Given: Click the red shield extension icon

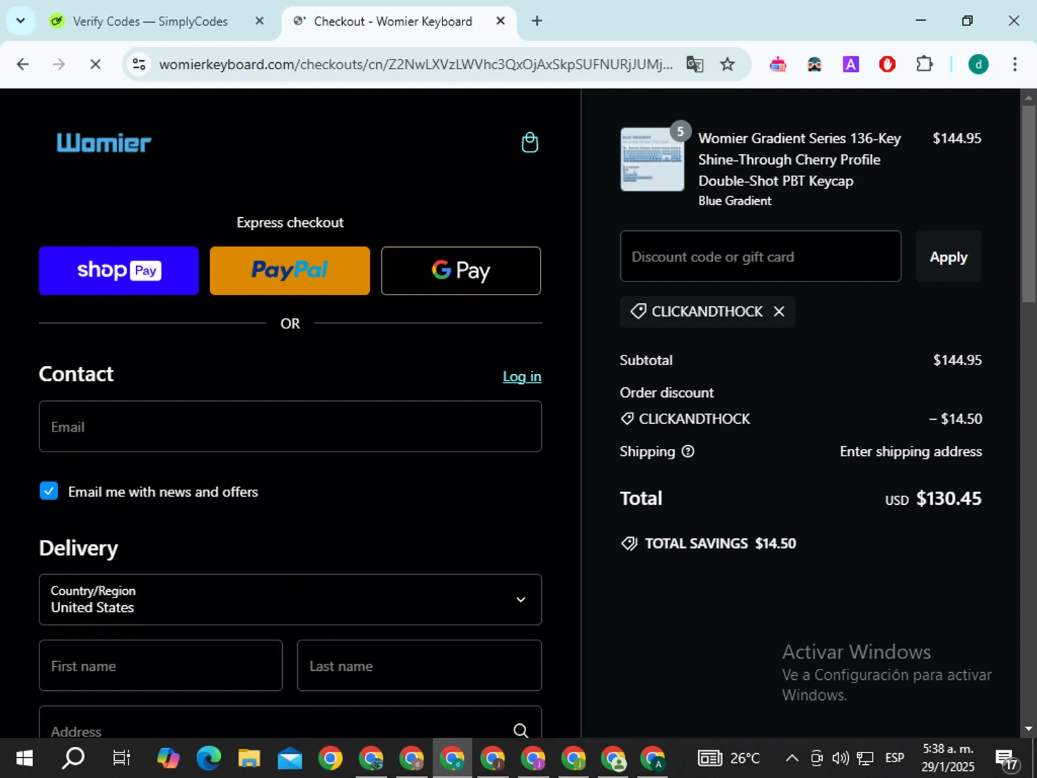Looking at the screenshot, I should pyautogui.click(x=888, y=64).
